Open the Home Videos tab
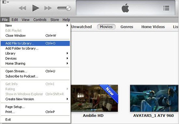 click(x=153, y=27)
